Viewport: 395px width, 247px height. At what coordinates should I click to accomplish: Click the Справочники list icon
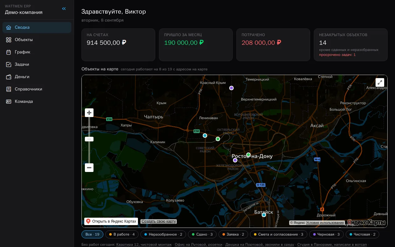[x=9, y=89]
